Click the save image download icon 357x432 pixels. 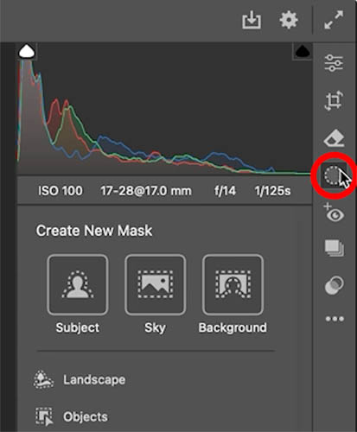(x=252, y=20)
